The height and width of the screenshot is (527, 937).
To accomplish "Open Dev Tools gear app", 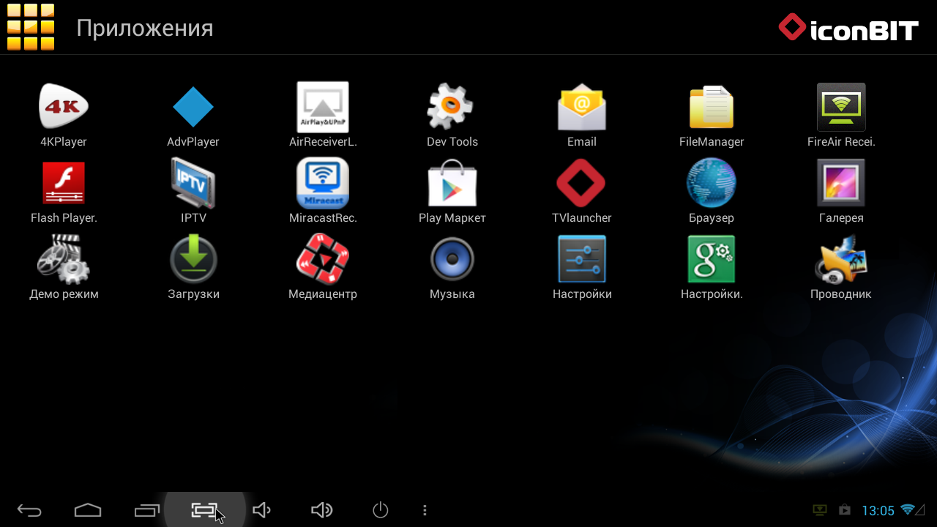I will point(452,107).
